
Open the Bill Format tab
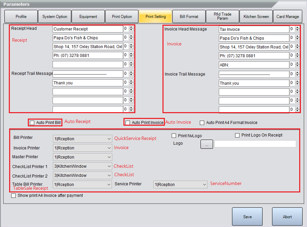click(x=189, y=17)
